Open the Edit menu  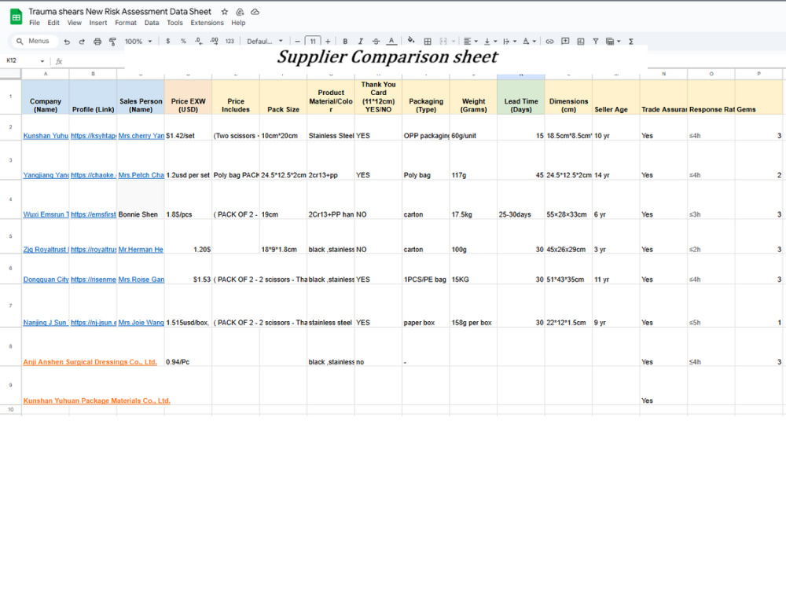[x=53, y=23]
